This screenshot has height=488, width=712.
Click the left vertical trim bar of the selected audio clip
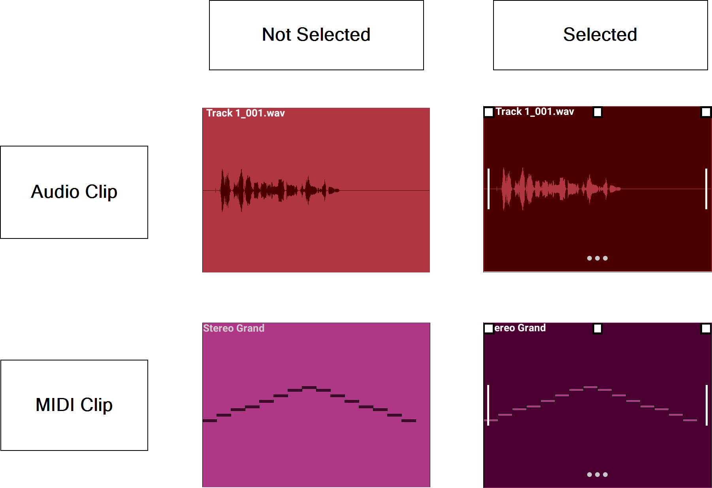click(489, 189)
